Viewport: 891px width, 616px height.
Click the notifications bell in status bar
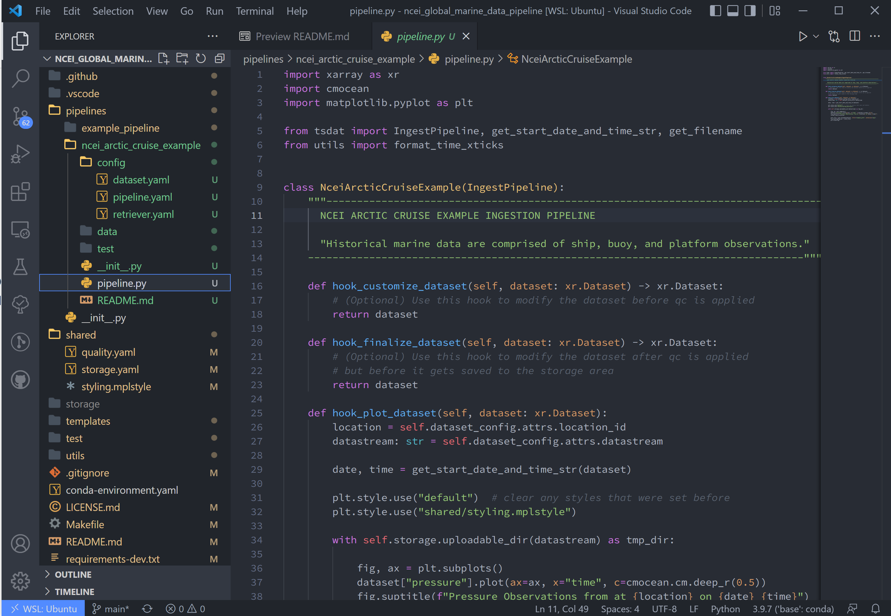point(876,609)
